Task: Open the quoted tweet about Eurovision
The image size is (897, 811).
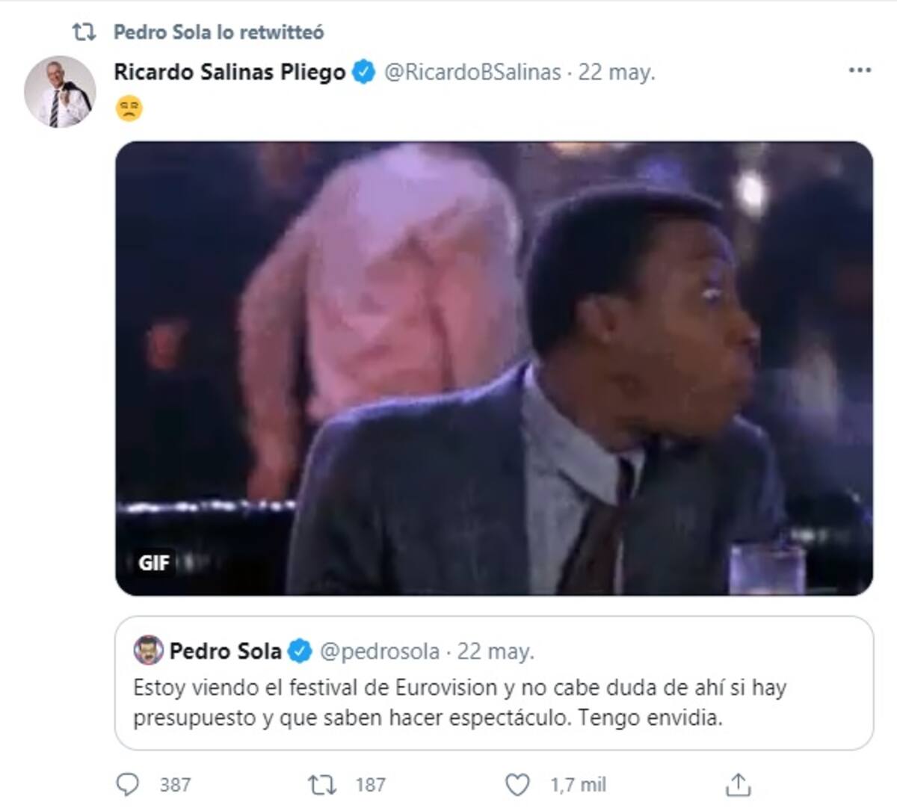Action: (x=494, y=683)
